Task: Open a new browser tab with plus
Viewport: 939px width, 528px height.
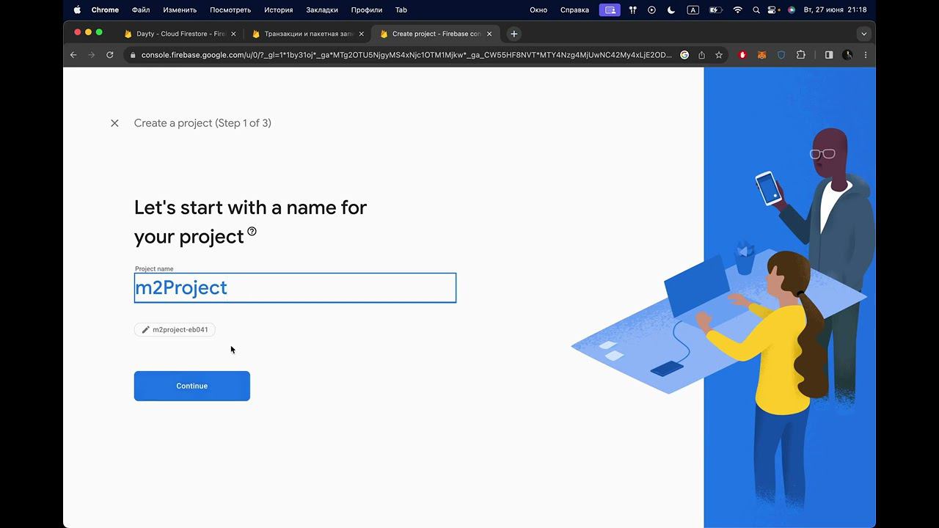Action: coord(514,34)
